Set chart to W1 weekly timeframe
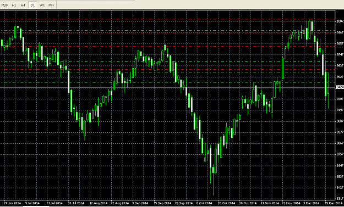Image resolution: width=344 pixels, height=207 pixels. tap(42, 5)
